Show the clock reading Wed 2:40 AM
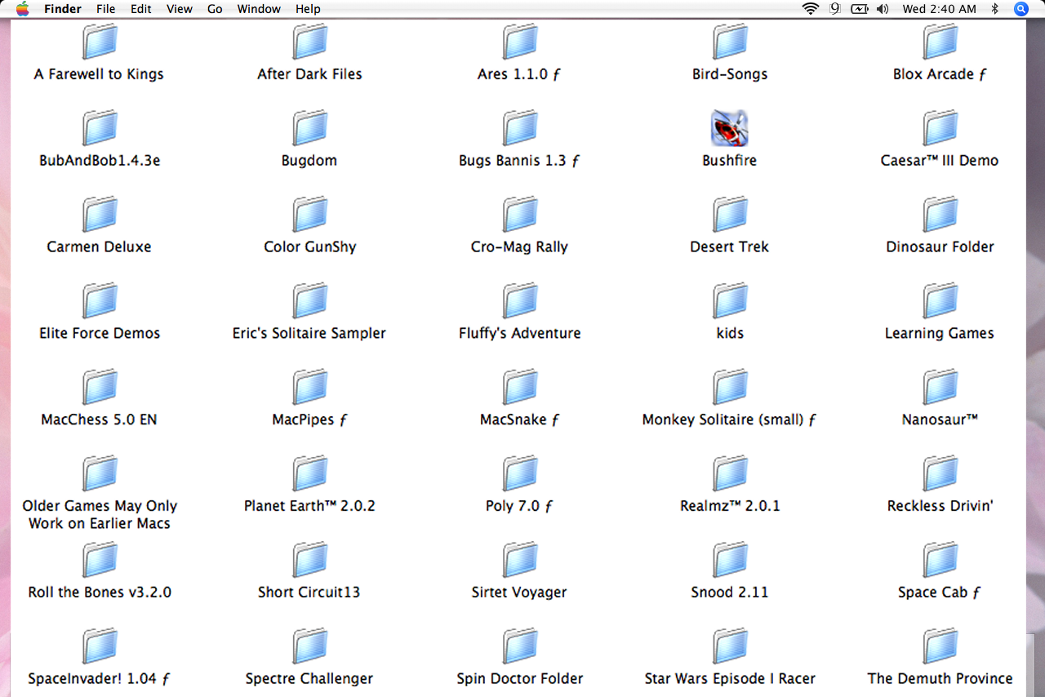This screenshot has width=1045, height=697. coord(939,9)
